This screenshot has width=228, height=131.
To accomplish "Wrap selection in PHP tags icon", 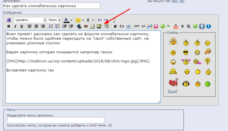I will (128, 26).
